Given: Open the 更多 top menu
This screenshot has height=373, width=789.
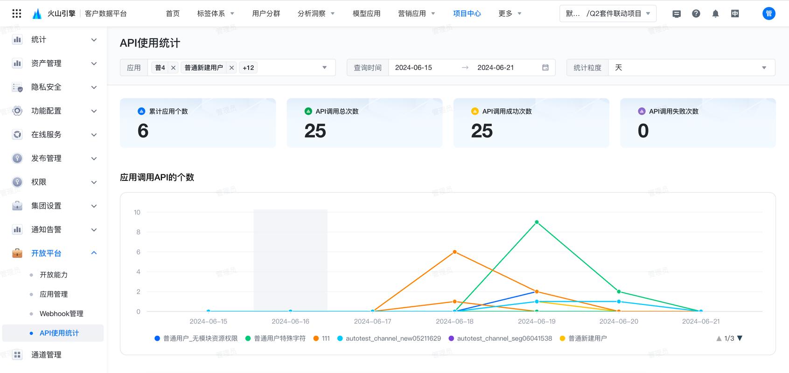Looking at the screenshot, I should [x=510, y=14].
